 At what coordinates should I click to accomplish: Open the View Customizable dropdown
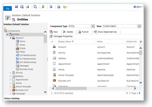(x=139, y=26)
